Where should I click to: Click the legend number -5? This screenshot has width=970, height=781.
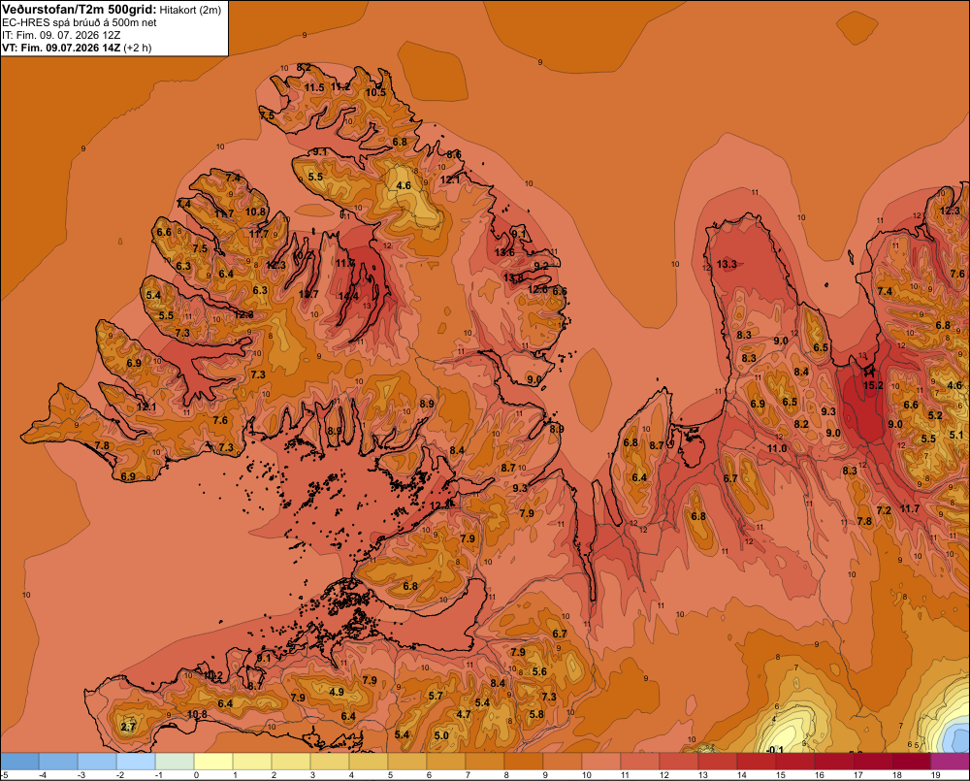click(x=4, y=775)
